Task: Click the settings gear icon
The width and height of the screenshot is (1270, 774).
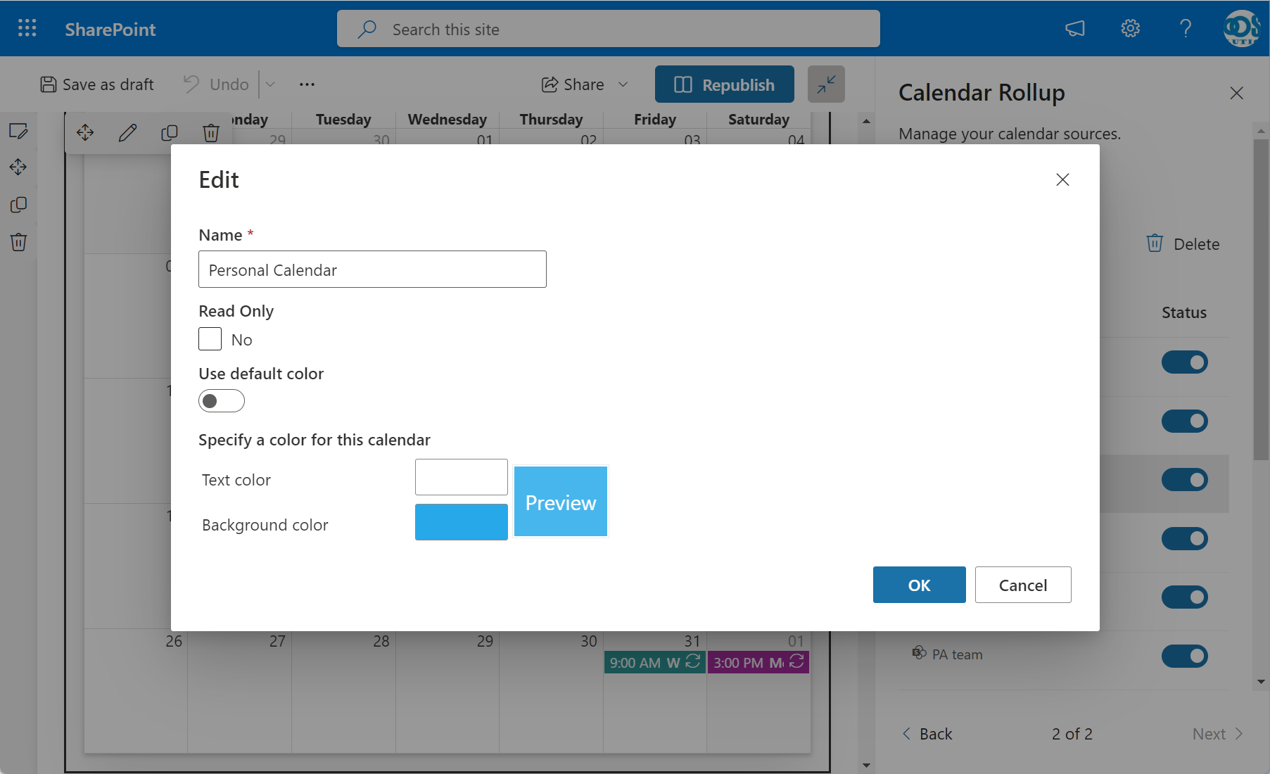Action: (1130, 28)
